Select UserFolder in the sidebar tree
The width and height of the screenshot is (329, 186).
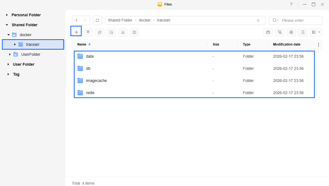(31, 54)
